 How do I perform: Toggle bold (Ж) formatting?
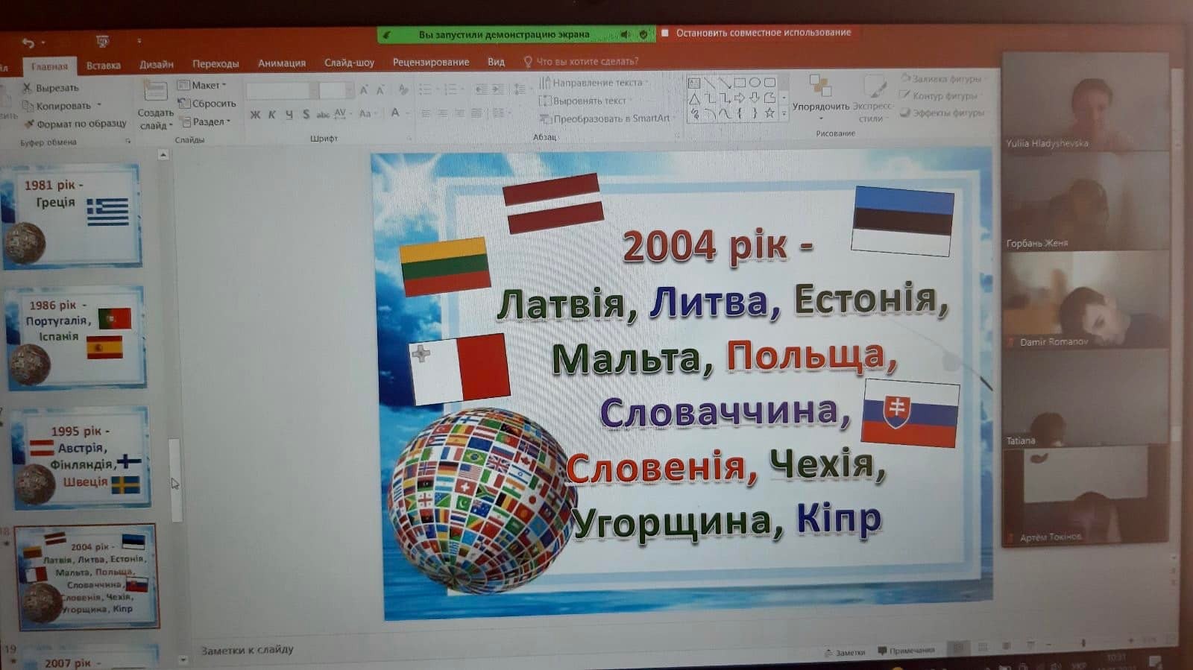pyautogui.click(x=255, y=115)
